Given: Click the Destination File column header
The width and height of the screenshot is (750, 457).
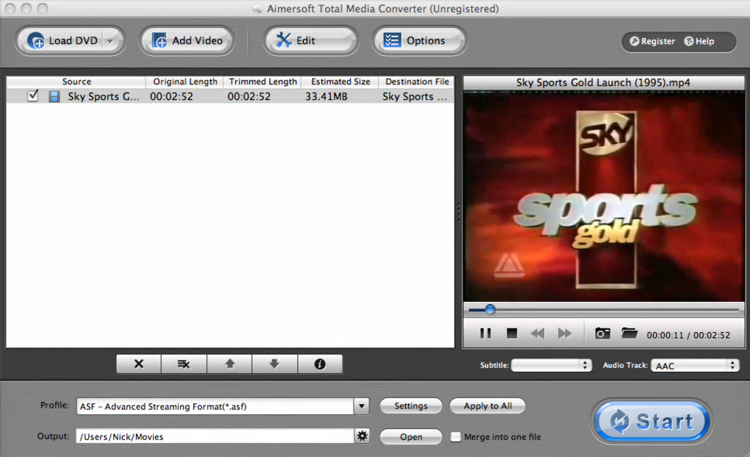Looking at the screenshot, I should [x=417, y=82].
